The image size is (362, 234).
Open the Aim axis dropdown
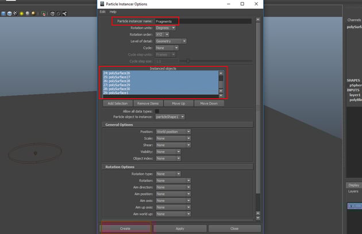point(173,201)
